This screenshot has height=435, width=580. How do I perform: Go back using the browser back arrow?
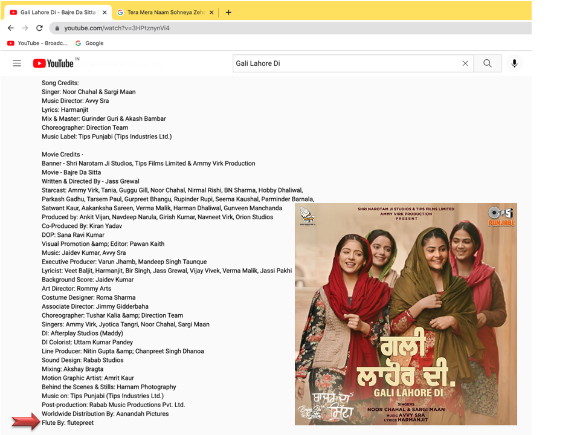(11, 28)
